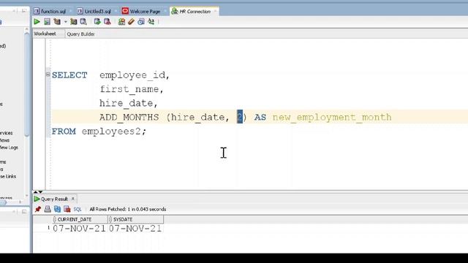Image resolution: width=468 pixels, height=263 pixels.
Task: Open the Explain Plan dropdown arrow
Action: click(x=65, y=22)
